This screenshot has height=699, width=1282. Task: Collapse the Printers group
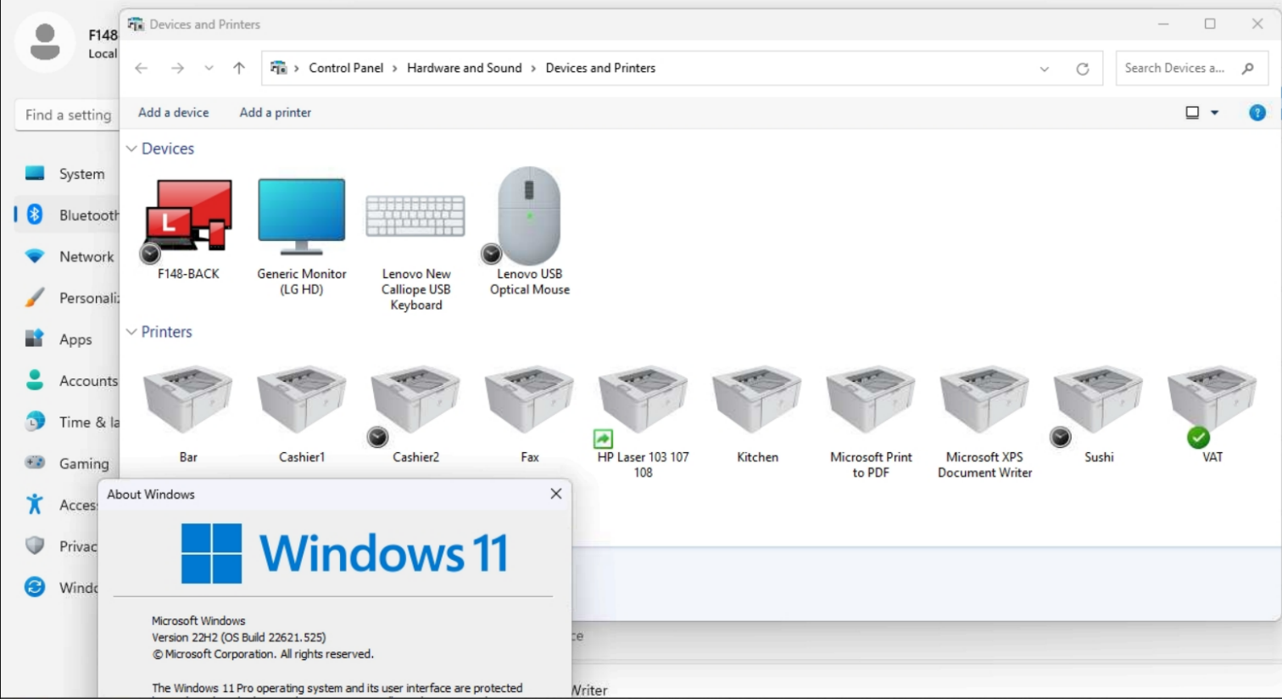coord(131,332)
